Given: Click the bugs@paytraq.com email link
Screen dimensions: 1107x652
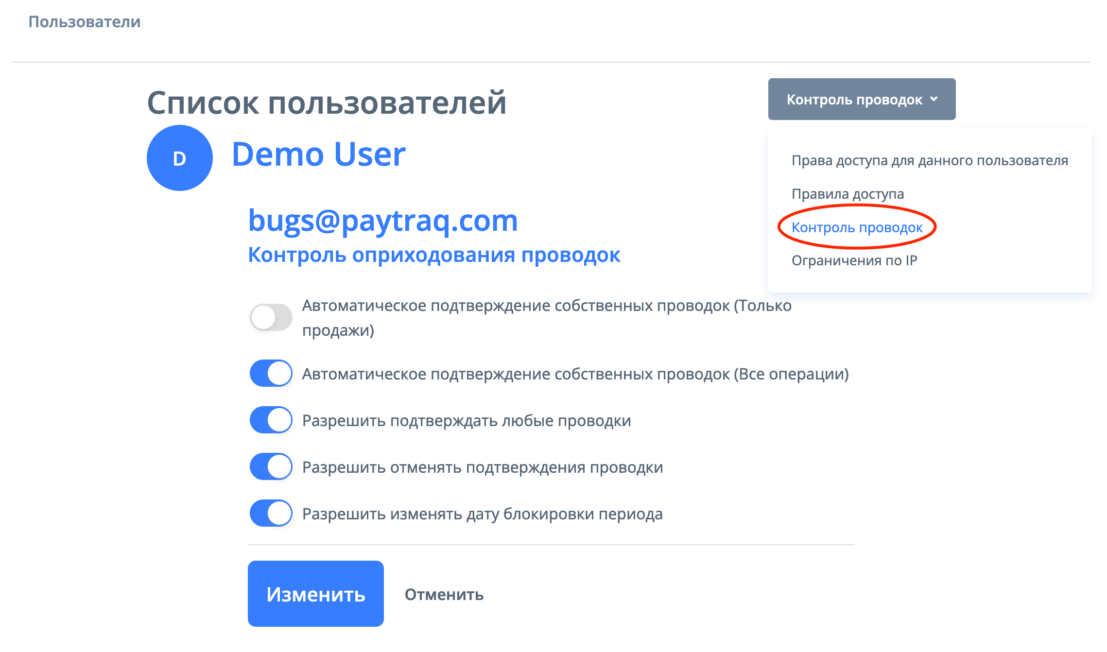Looking at the screenshot, I should click(382, 220).
